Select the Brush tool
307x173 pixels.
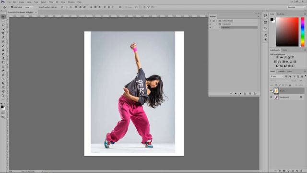coord(3,46)
